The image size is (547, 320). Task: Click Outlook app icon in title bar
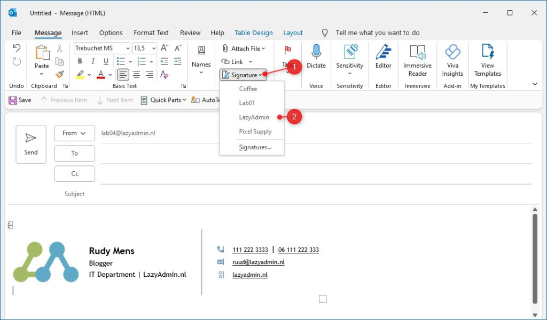pos(13,13)
